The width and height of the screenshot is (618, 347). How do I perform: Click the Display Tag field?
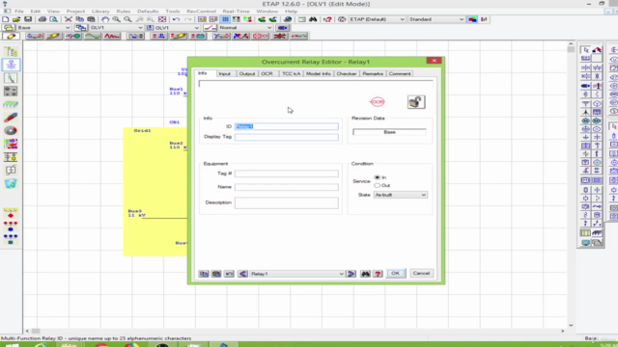click(287, 137)
